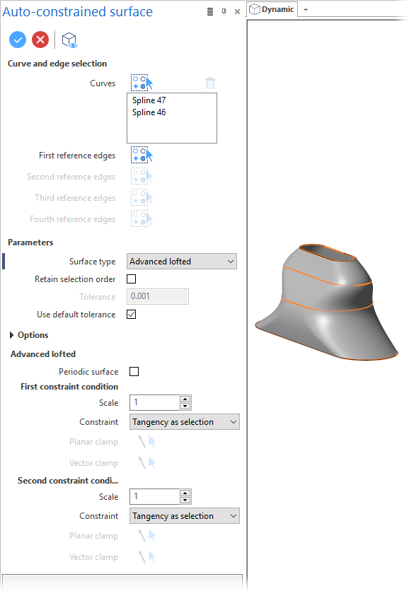This screenshot has height=591, width=409.
Task: Increase first constraint Scale with up arrow
Action: (x=185, y=399)
